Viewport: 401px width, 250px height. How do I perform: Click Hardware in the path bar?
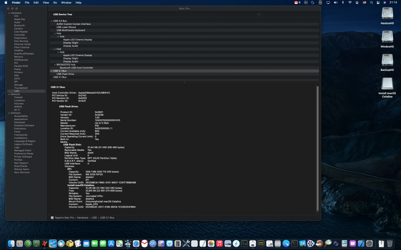click(83, 218)
